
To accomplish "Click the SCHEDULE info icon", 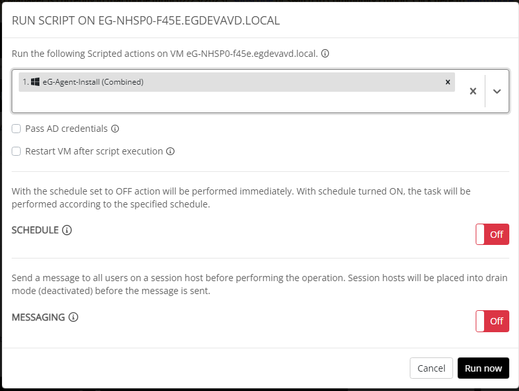I will pyautogui.click(x=67, y=230).
